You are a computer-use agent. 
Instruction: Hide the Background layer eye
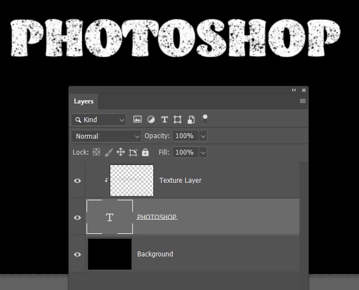pyautogui.click(x=77, y=254)
